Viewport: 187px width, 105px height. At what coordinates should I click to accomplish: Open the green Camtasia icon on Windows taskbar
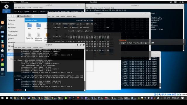pyautogui.click(x=66, y=98)
